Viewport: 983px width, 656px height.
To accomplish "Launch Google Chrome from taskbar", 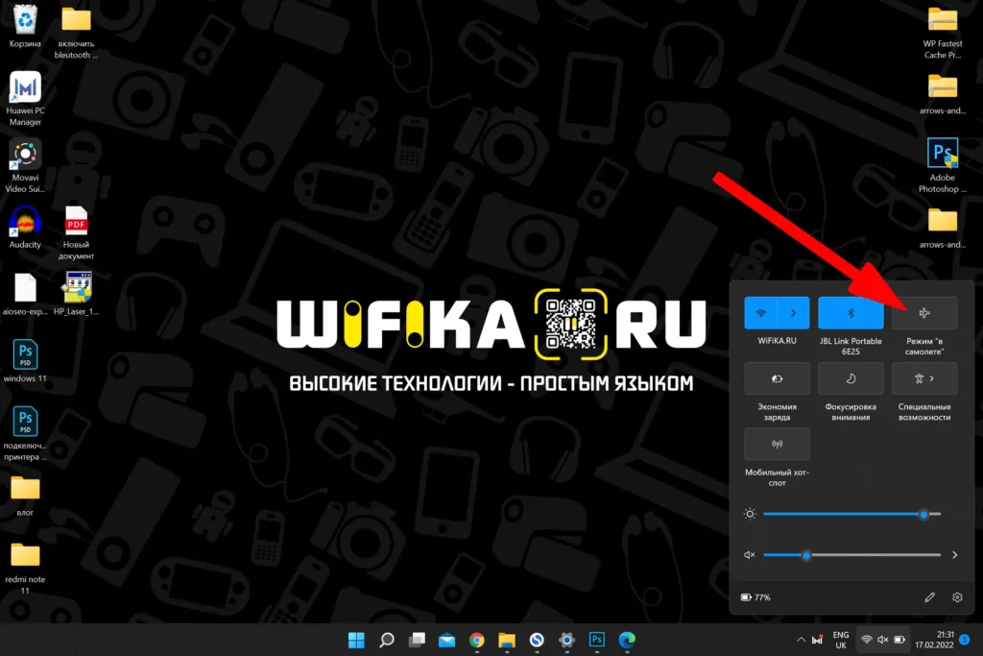I will tap(477, 640).
